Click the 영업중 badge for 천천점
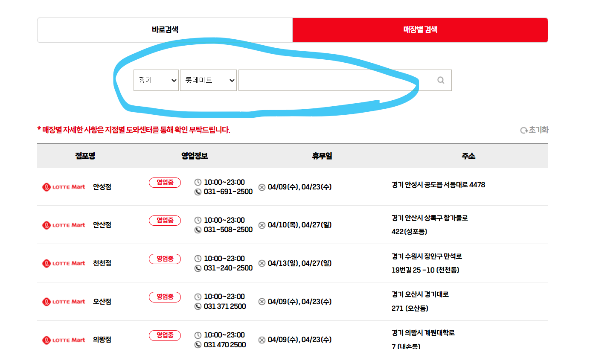596x349 pixels. pyautogui.click(x=165, y=259)
